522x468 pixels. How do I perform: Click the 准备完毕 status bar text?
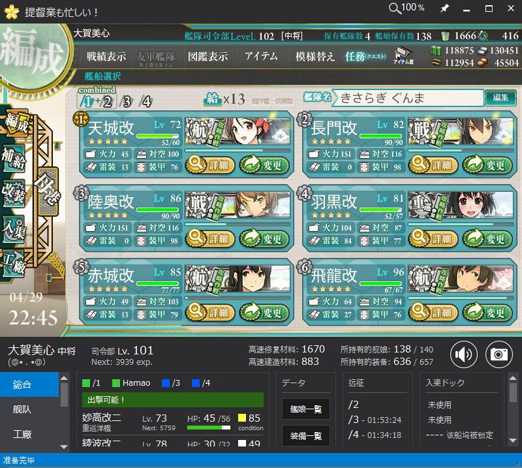pos(19,460)
